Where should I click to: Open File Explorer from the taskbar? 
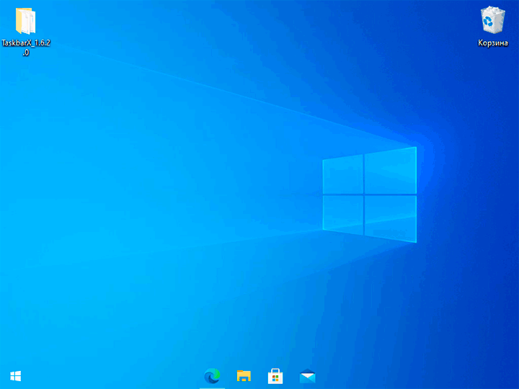pyautogui.click(x=244, y=376)
